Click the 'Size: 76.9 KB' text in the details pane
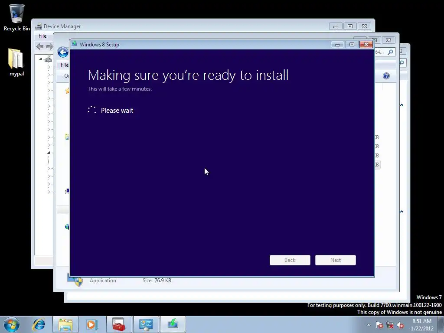This screenshot has height=333, width=444. click(x=157, y=281)
